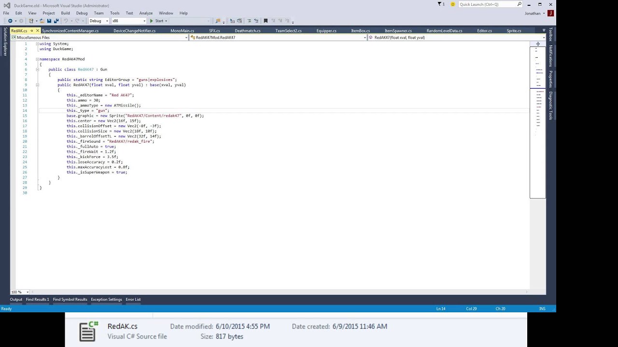The width and height of the screenshot is (618, 347).
Task: Switch to the Deathmatch.cs tab
Action: click(x=248, y=31)
